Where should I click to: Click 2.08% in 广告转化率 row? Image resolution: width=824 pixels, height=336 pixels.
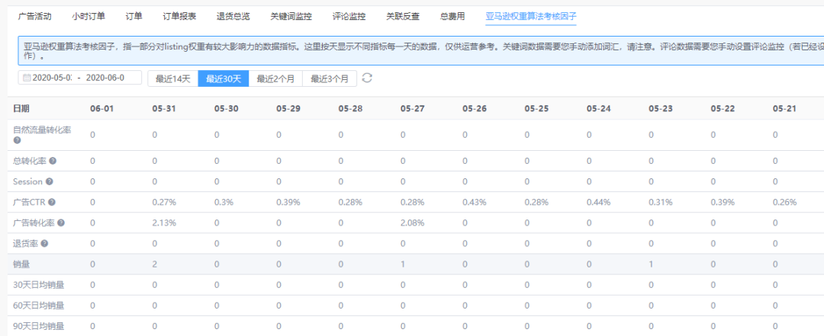click(413, 223)
